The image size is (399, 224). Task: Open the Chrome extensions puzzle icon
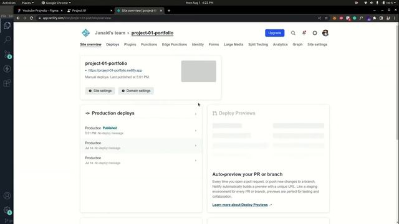(374, 18)
